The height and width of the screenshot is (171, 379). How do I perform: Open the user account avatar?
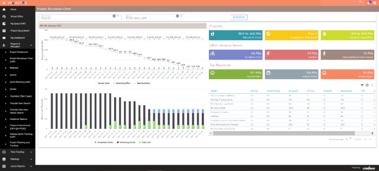coord(375,3)
